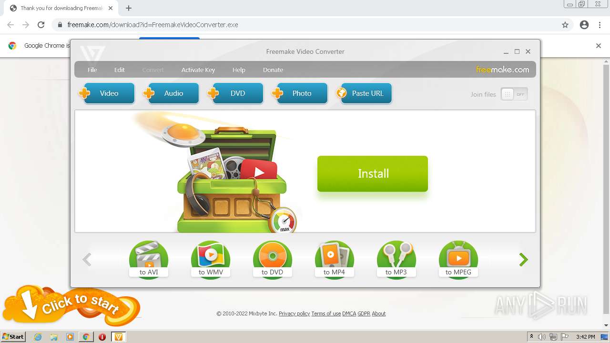Screen dimensions: 610x343
Task: Open the freemake.com logo link
Action: click(x=502, y=70)
